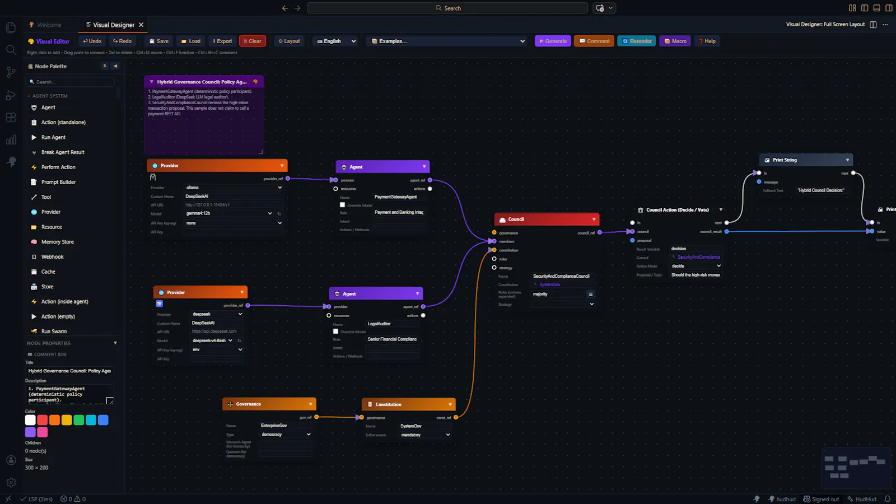The image size is (896, 504).
Task: Open the Manage gear icon
Action: click(x=11, y=482)
